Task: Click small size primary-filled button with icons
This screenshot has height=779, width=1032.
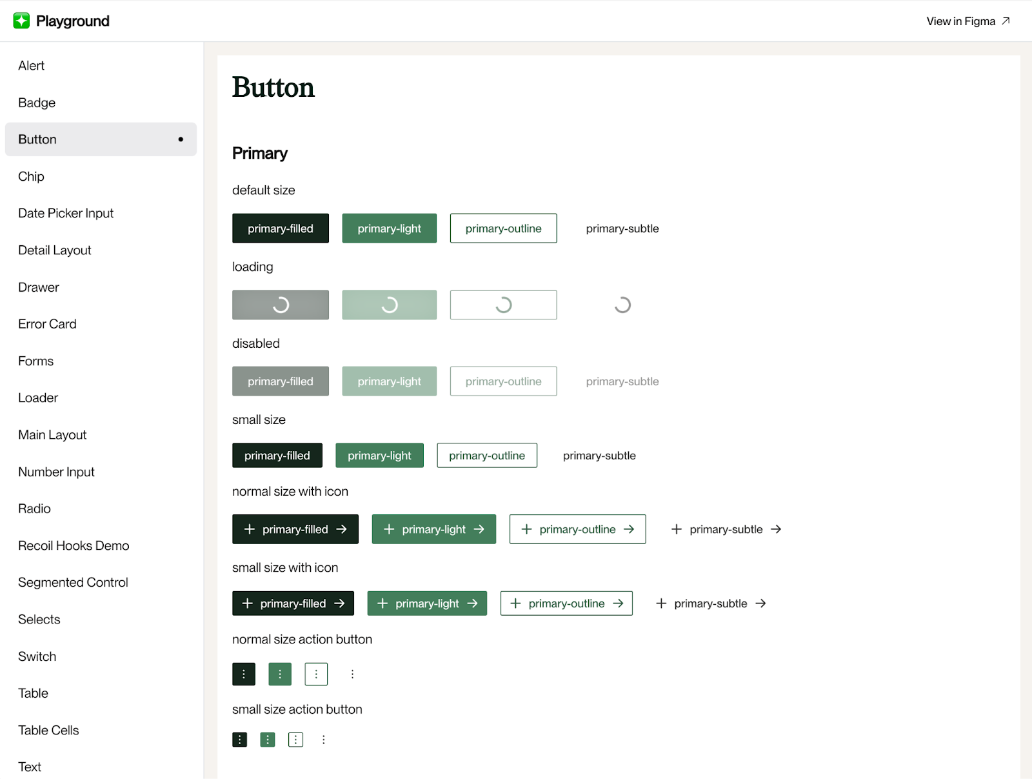Action: pyautogui.click(x=293, y=603)
